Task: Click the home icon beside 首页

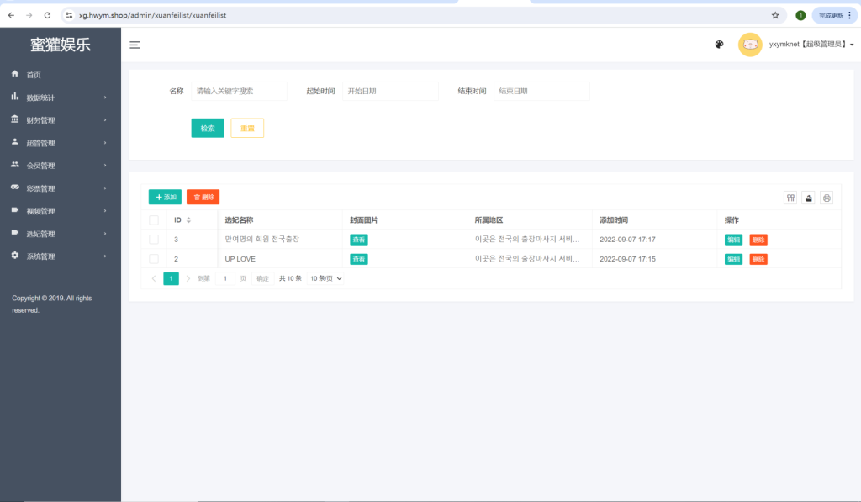Action: pos(15,74)
